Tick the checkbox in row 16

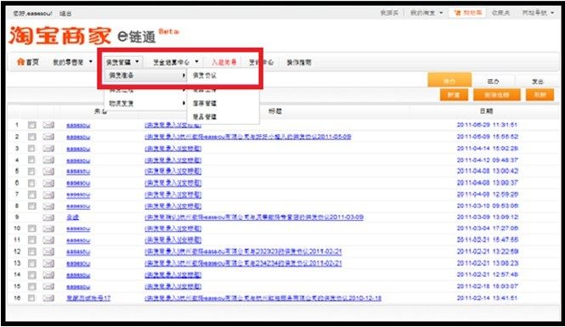(x=31, y=298)
